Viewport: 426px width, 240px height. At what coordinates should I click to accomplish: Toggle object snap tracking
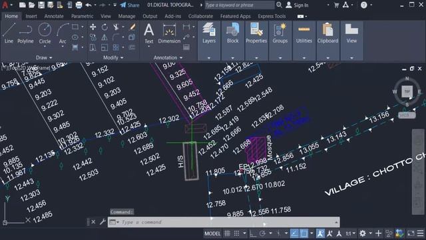294,233
